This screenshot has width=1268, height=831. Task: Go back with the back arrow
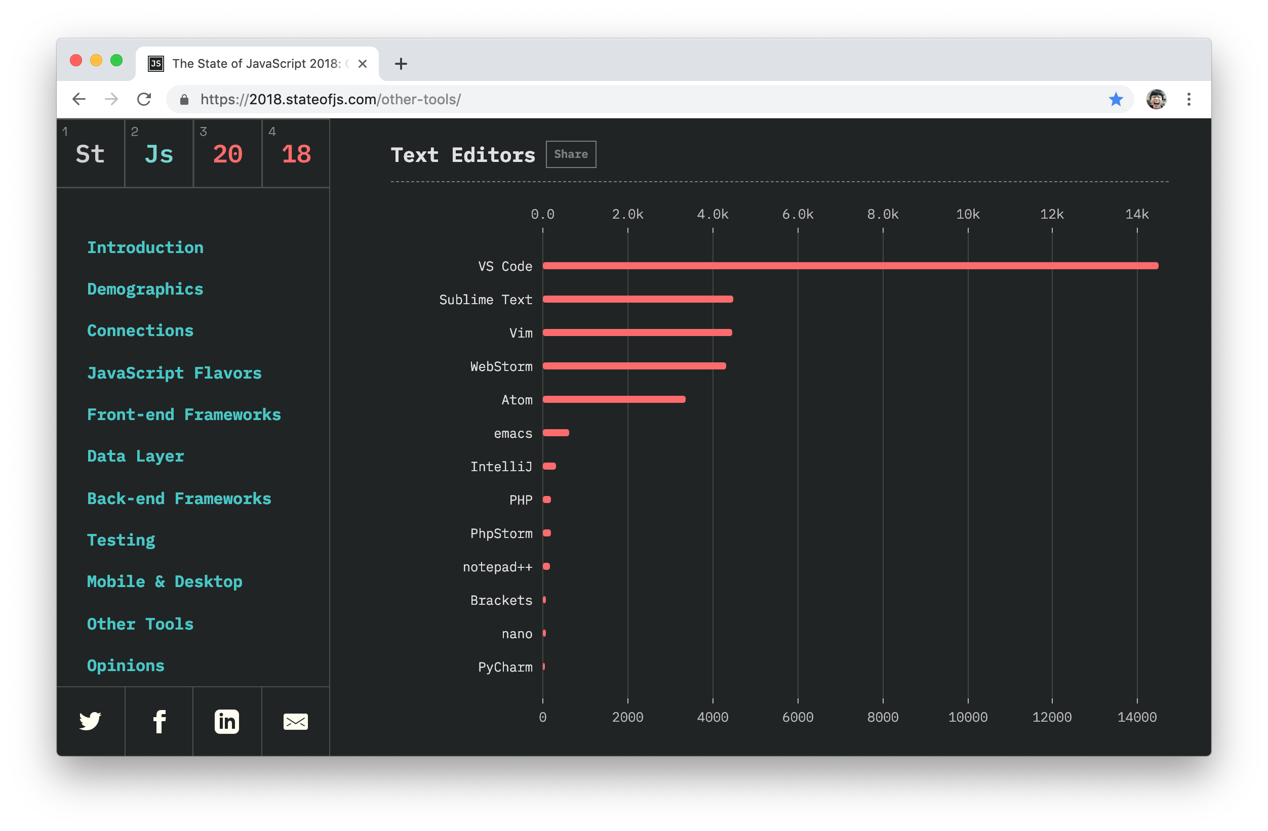(79, 99)
